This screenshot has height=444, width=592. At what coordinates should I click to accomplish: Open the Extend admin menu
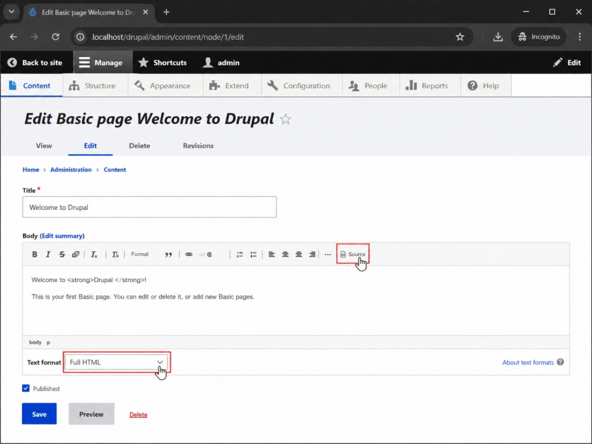coord(232,86)
